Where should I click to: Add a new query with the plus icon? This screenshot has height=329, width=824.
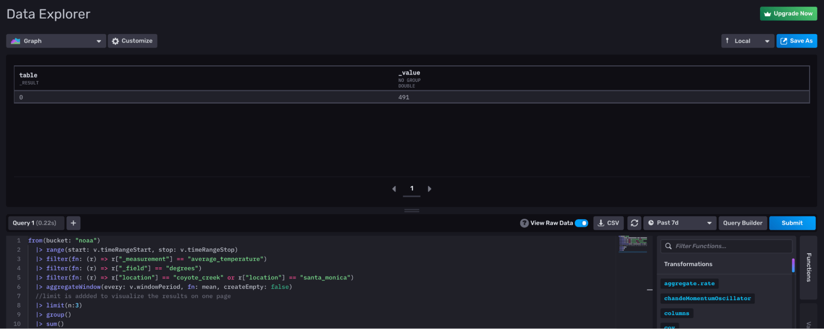click(73, 223)
